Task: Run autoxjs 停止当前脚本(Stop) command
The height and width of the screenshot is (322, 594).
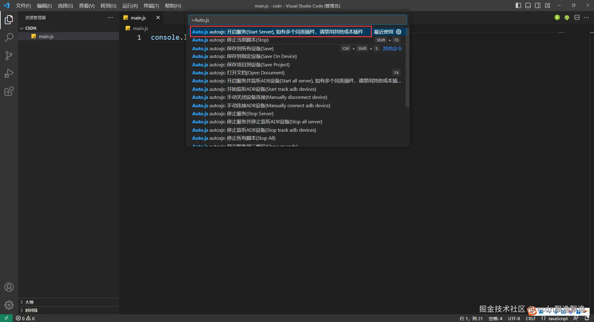Action: 297,40
